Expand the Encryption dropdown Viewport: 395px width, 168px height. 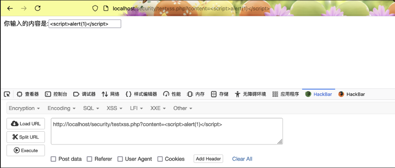click(24, 108)
